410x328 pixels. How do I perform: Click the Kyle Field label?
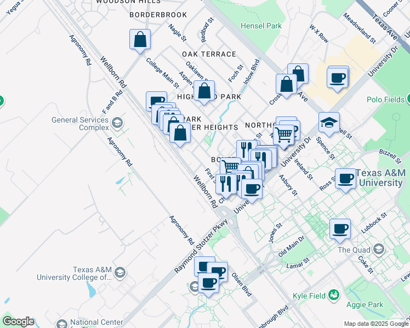coord(309,296)
